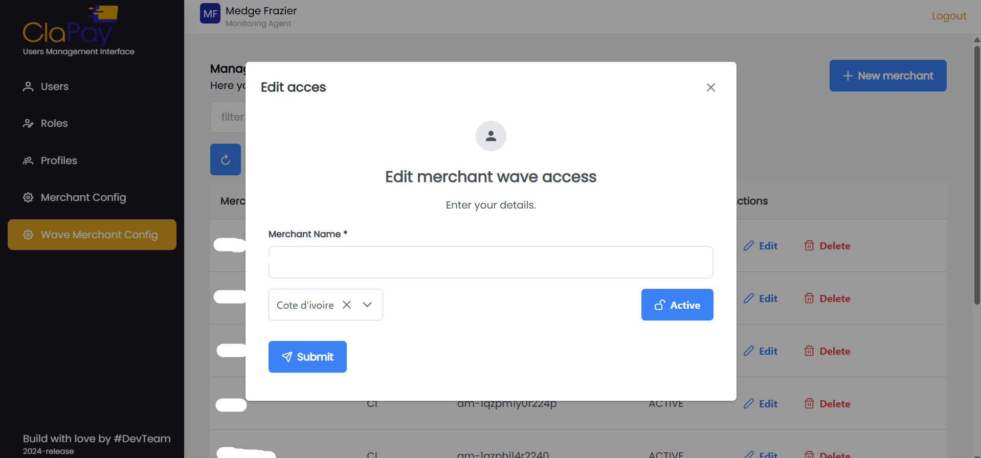
Task: Submit the merchant wave access form
Action: click(307, 356)
